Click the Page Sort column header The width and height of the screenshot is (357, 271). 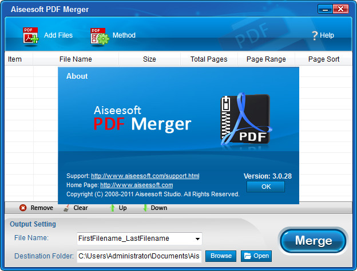point(324,59)
